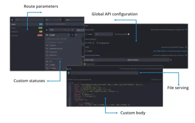This screenshot has height=123, width=195.
Task: Open the route response selector dropdown
Action: pos(58,30)
